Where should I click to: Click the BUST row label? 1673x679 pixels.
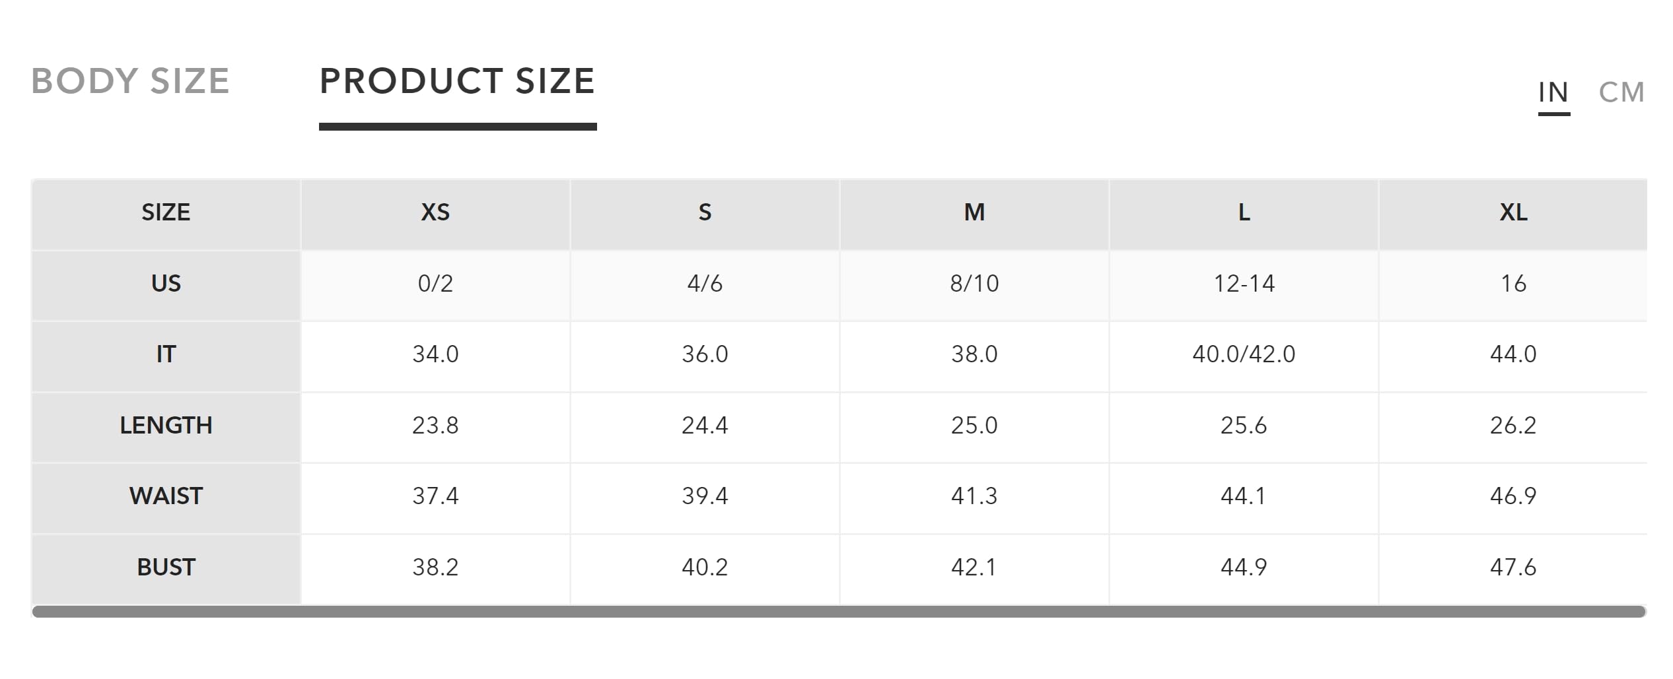[x=166, y=567]
